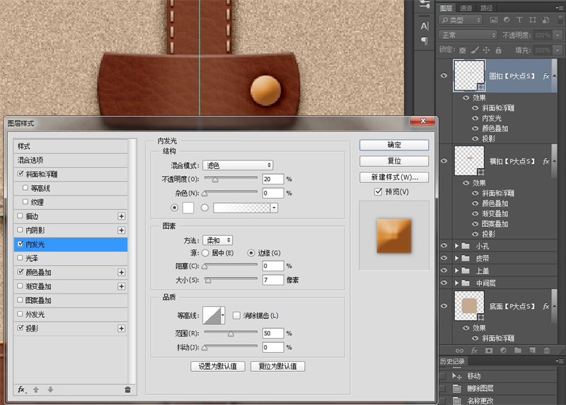Screen dimensions: 566x405
Task: Open the 等高线 contour picker arrow
Action: click(223, 315)
